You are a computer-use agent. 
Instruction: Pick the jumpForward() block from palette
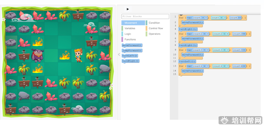[x=132, y=51]
